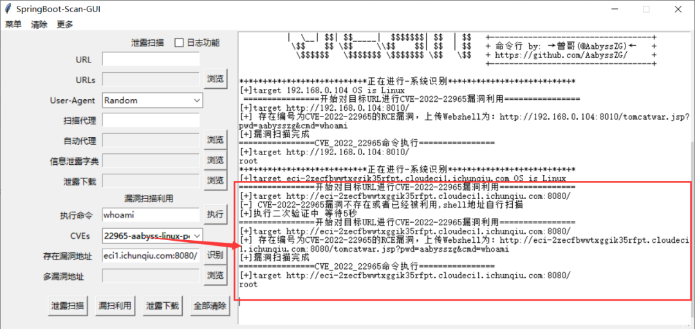Browse for a URLs file

pyautogui.click(x=216, y=79)
